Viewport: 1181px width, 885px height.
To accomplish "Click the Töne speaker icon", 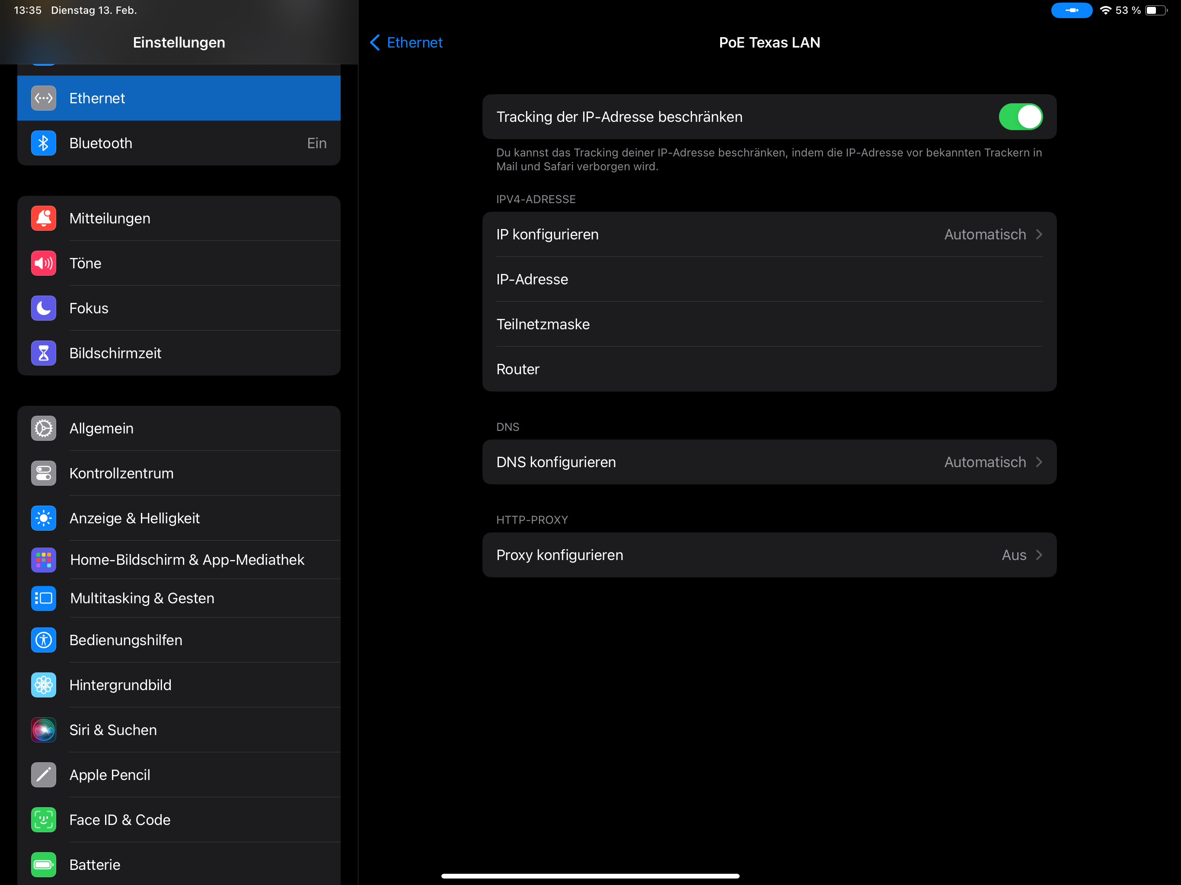I will [x=43, y=263].
